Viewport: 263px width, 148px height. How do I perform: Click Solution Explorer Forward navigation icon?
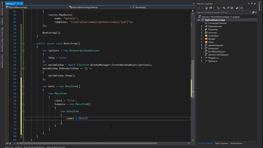tap(203, 8)
